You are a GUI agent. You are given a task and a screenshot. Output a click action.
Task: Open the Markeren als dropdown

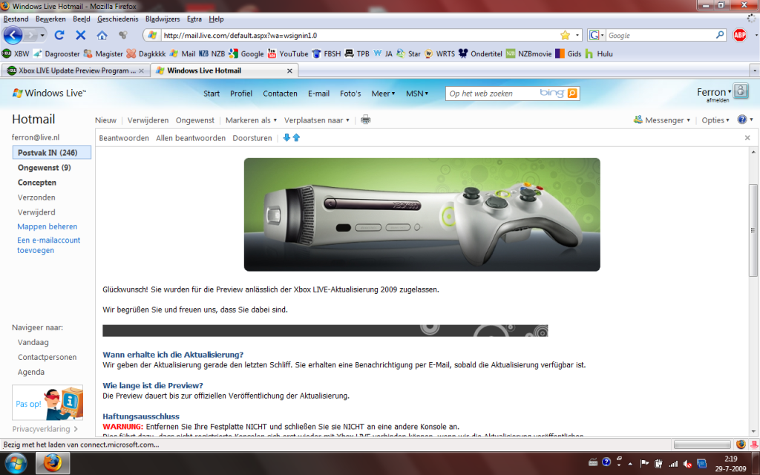pos(251,120)
